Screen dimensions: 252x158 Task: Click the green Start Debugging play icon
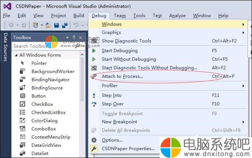click(x=94, y=51)
